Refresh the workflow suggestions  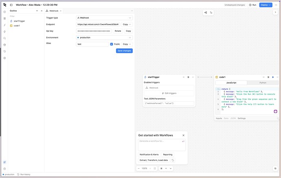[173, 160]
